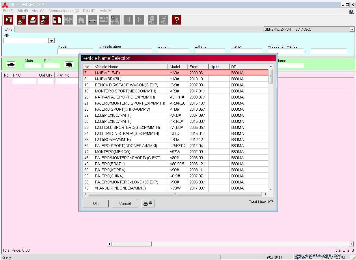This screenshot has height=260, width=356.
Task: Open the Data menu
Action: tap(89, 11)
